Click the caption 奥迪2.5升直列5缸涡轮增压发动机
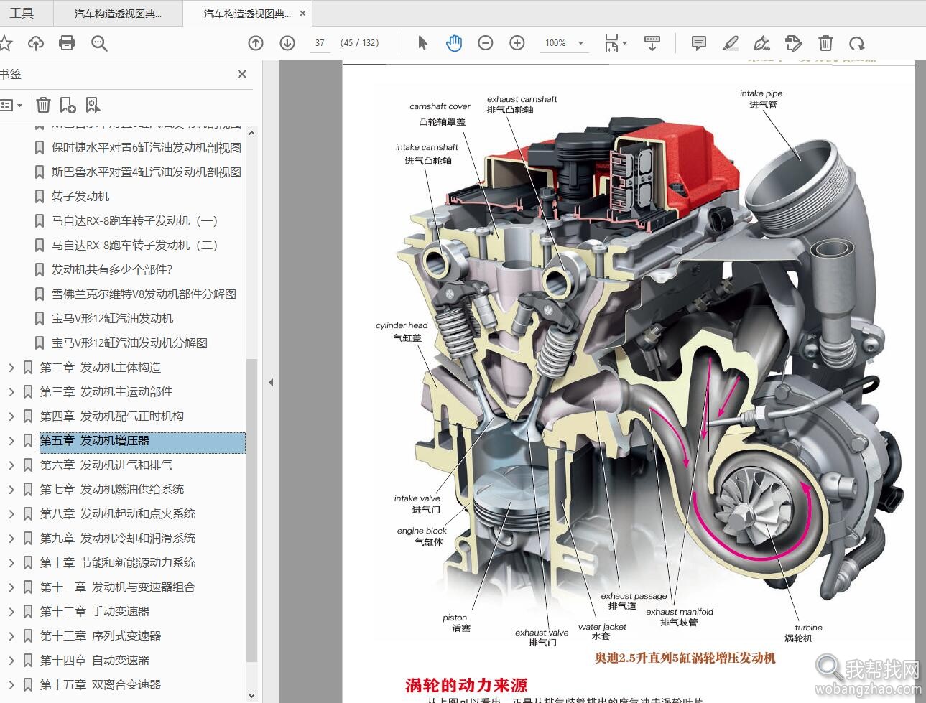The width and height of the screenshot is (926, 703). [x=685, y=658]
